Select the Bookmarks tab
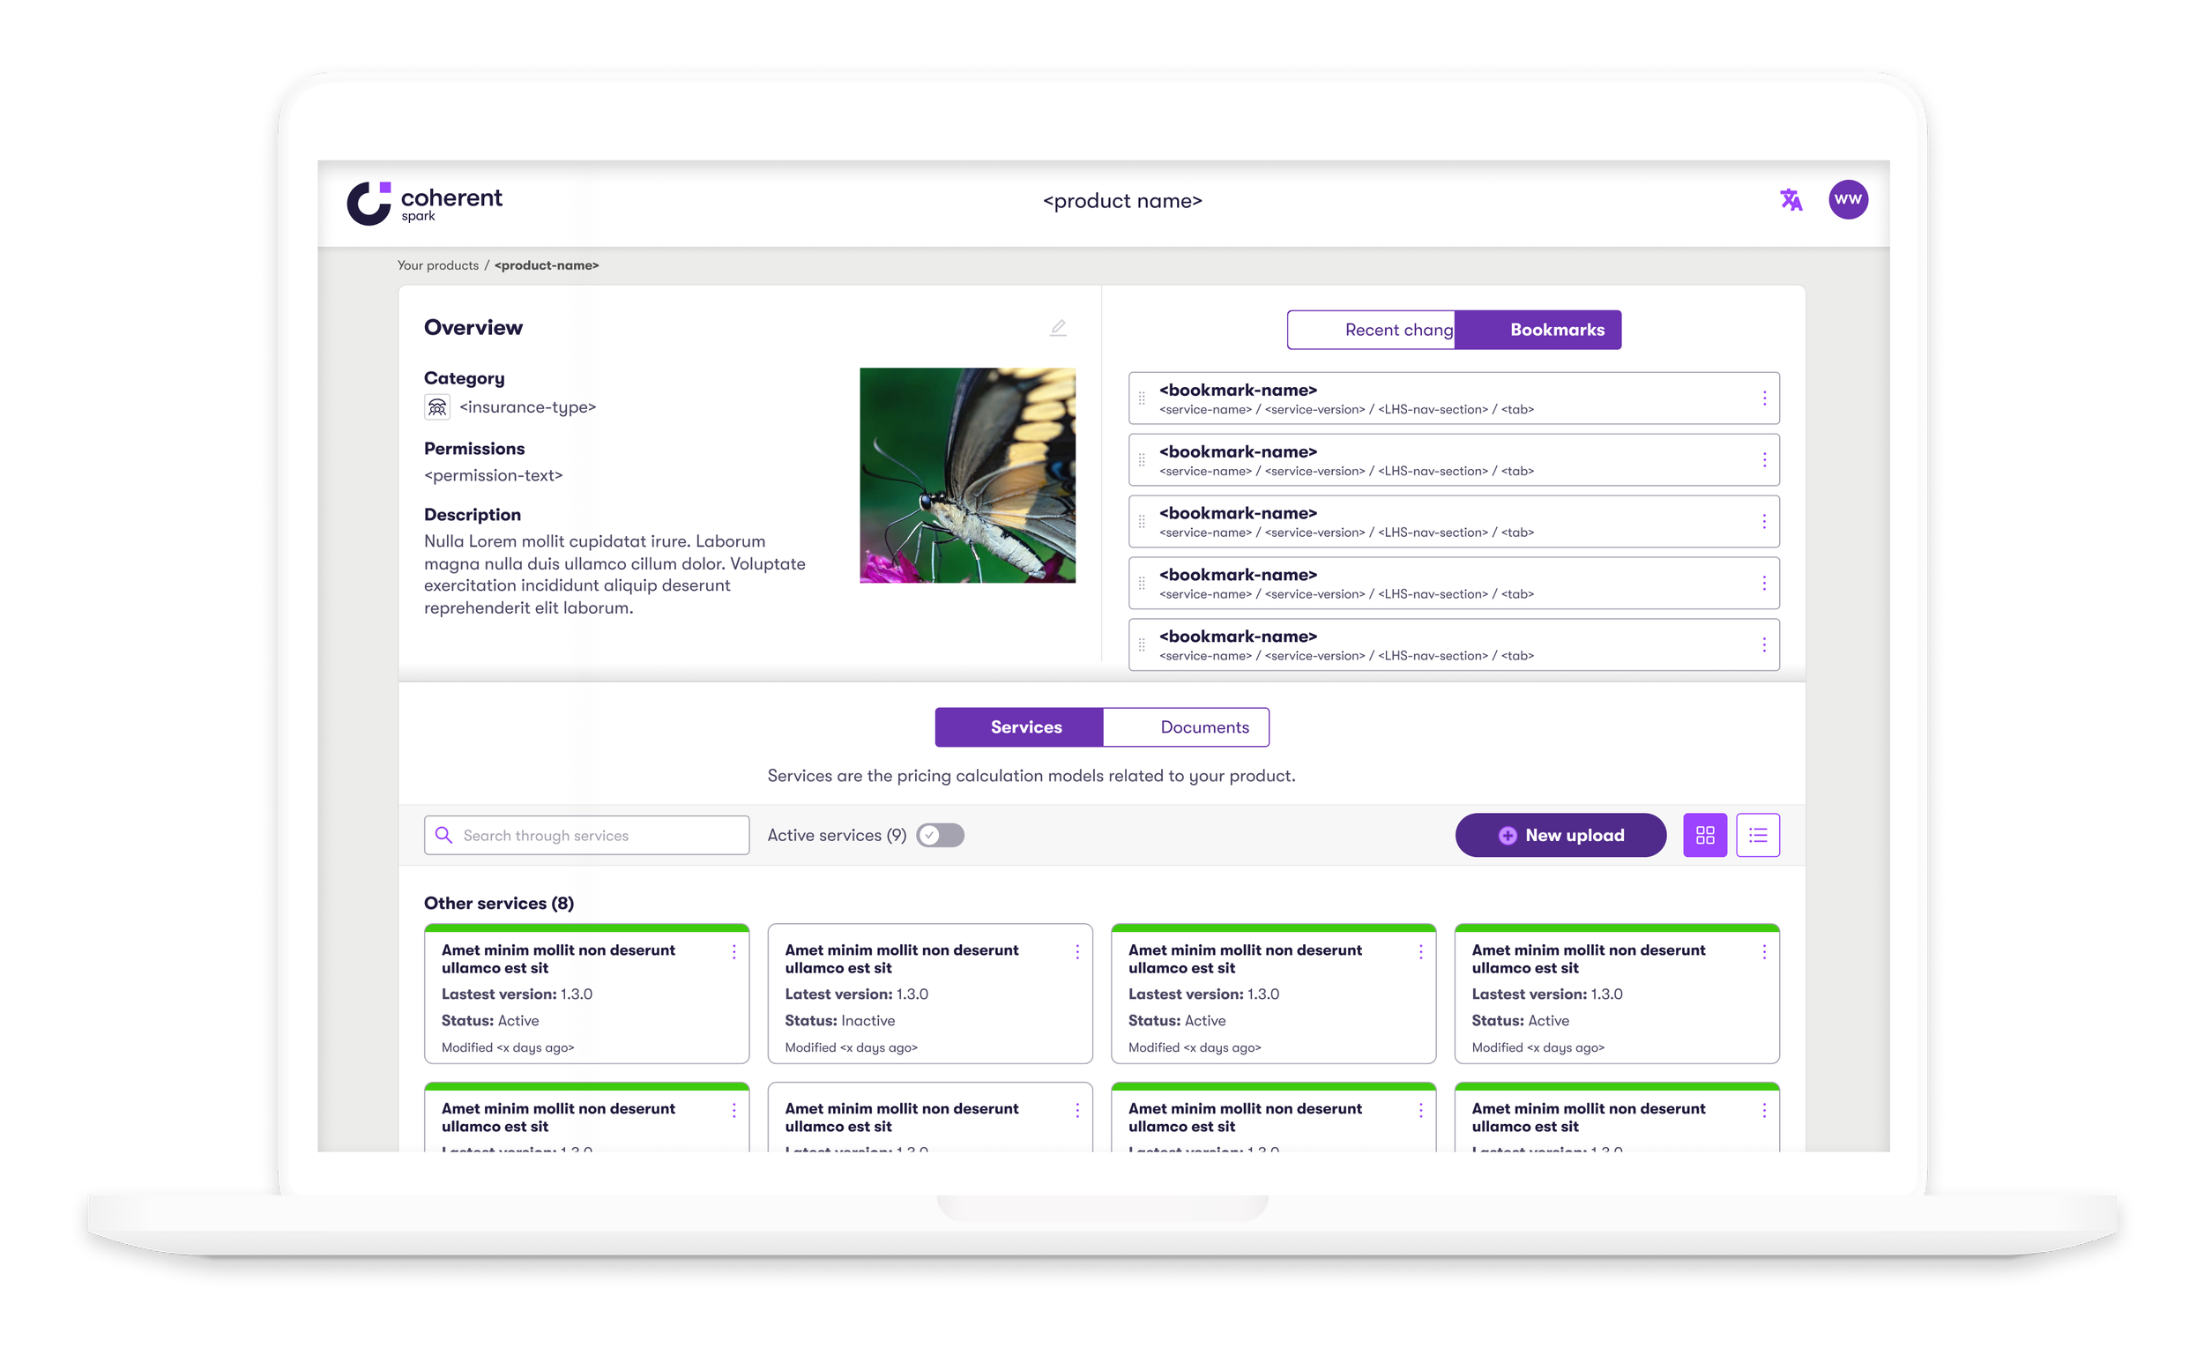 (1538, 330)
